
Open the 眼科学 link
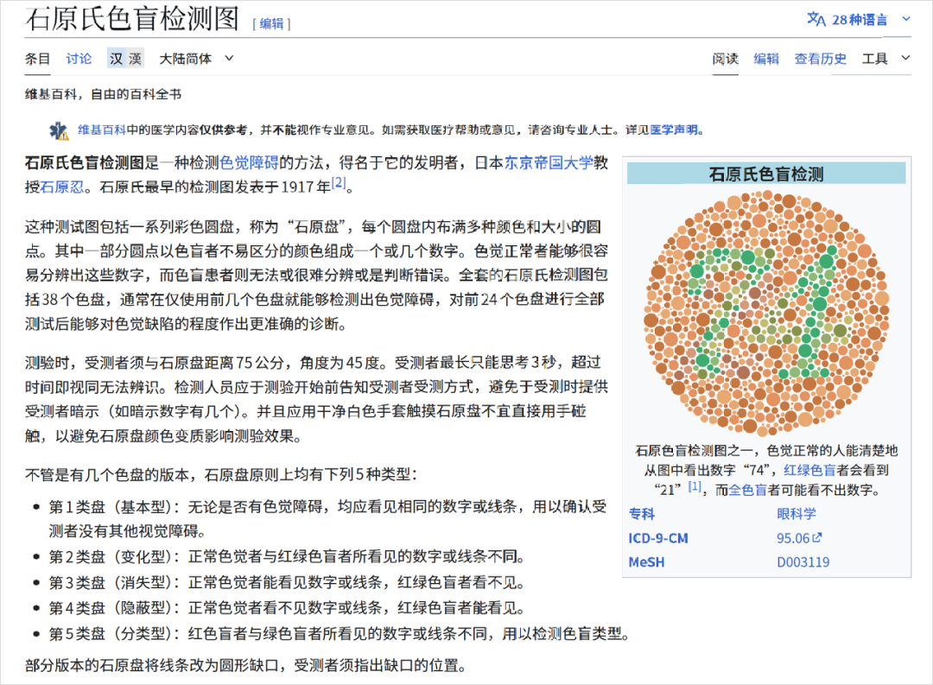(797, 514)
